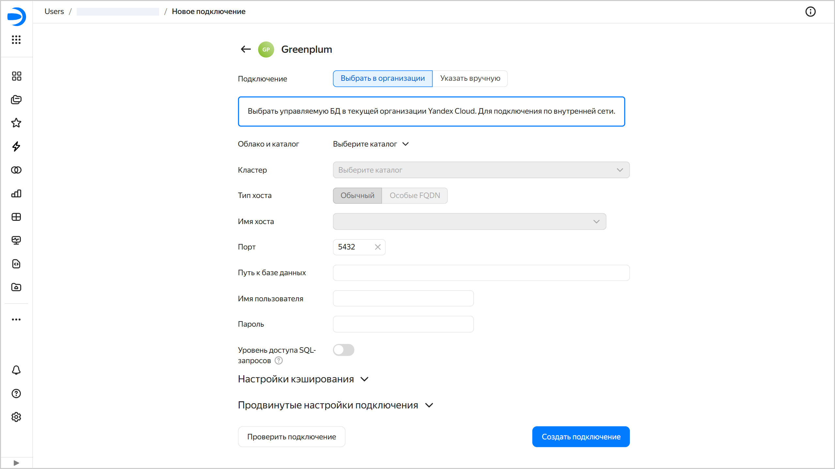This screenshot has height=469, width=835.
Task: Open the four-squares sidebar icon
Action: tap(16, 76)
